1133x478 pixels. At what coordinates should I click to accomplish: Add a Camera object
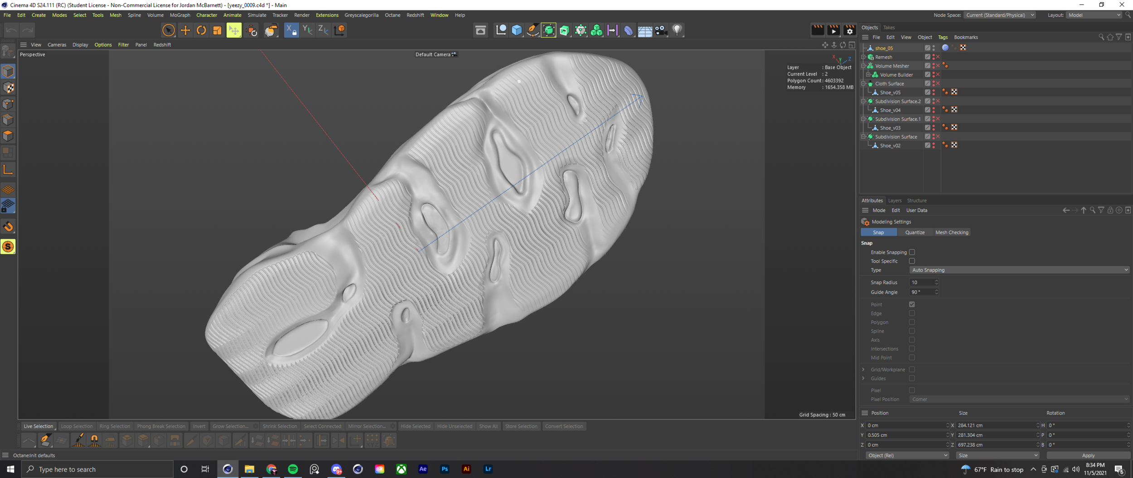[661, 30]
